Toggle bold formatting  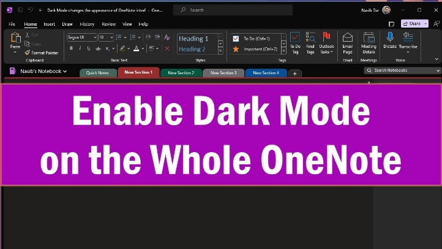[x=71, y=48]
